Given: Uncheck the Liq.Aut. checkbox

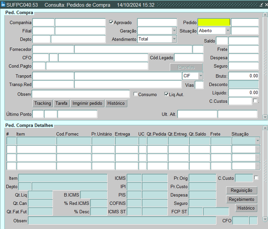Looking at the screenshot, I should tap(166, 94).
